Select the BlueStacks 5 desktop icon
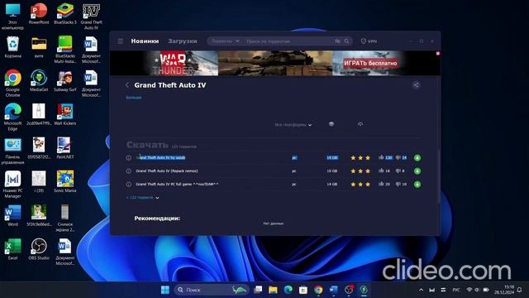 click(65, 14)
